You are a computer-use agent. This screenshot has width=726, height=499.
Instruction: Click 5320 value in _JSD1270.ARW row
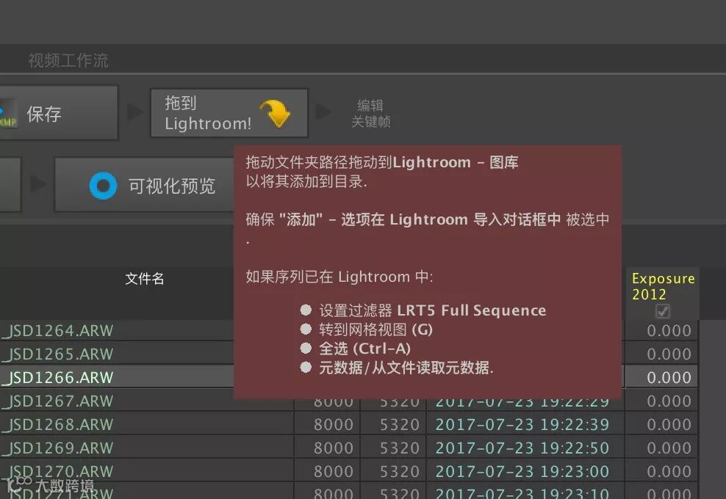pos(400,471)
